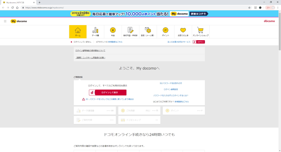Open ID・パスワードを入力してもこの画面に戻ってしまう場合は link
This screenshot has width=281, height=152.
pyautogui.click(x=110, y=99)
